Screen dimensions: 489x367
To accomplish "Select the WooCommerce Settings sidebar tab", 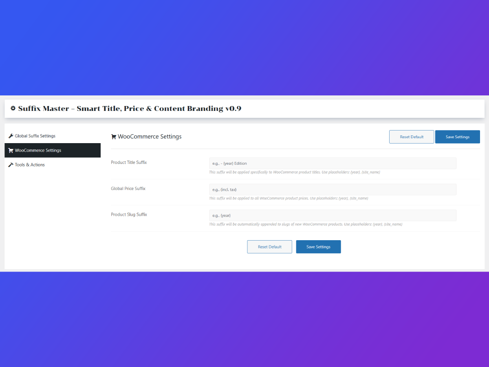I will pyautogui.click(x=38, y=150).
